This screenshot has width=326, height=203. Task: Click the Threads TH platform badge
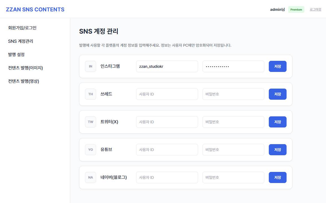tap(91, 94)
